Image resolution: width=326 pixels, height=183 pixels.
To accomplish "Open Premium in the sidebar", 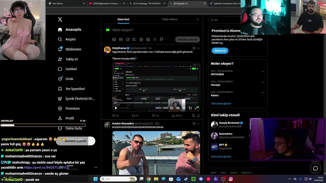I will click(69, 109).
